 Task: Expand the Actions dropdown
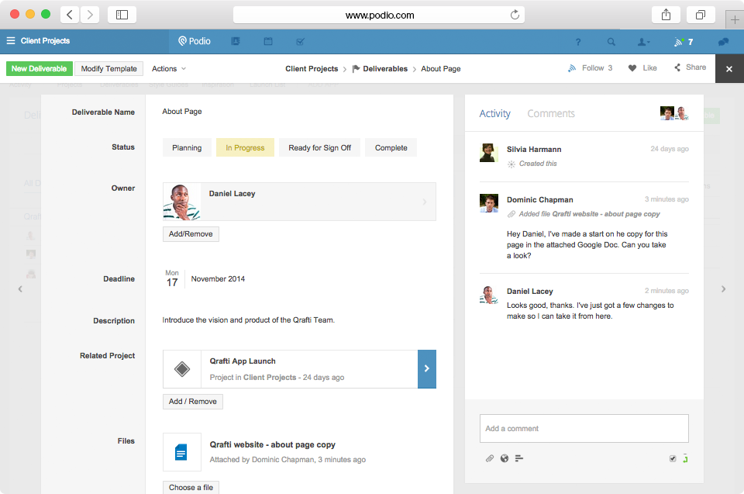pyautogui.click(x=168, y=68)
